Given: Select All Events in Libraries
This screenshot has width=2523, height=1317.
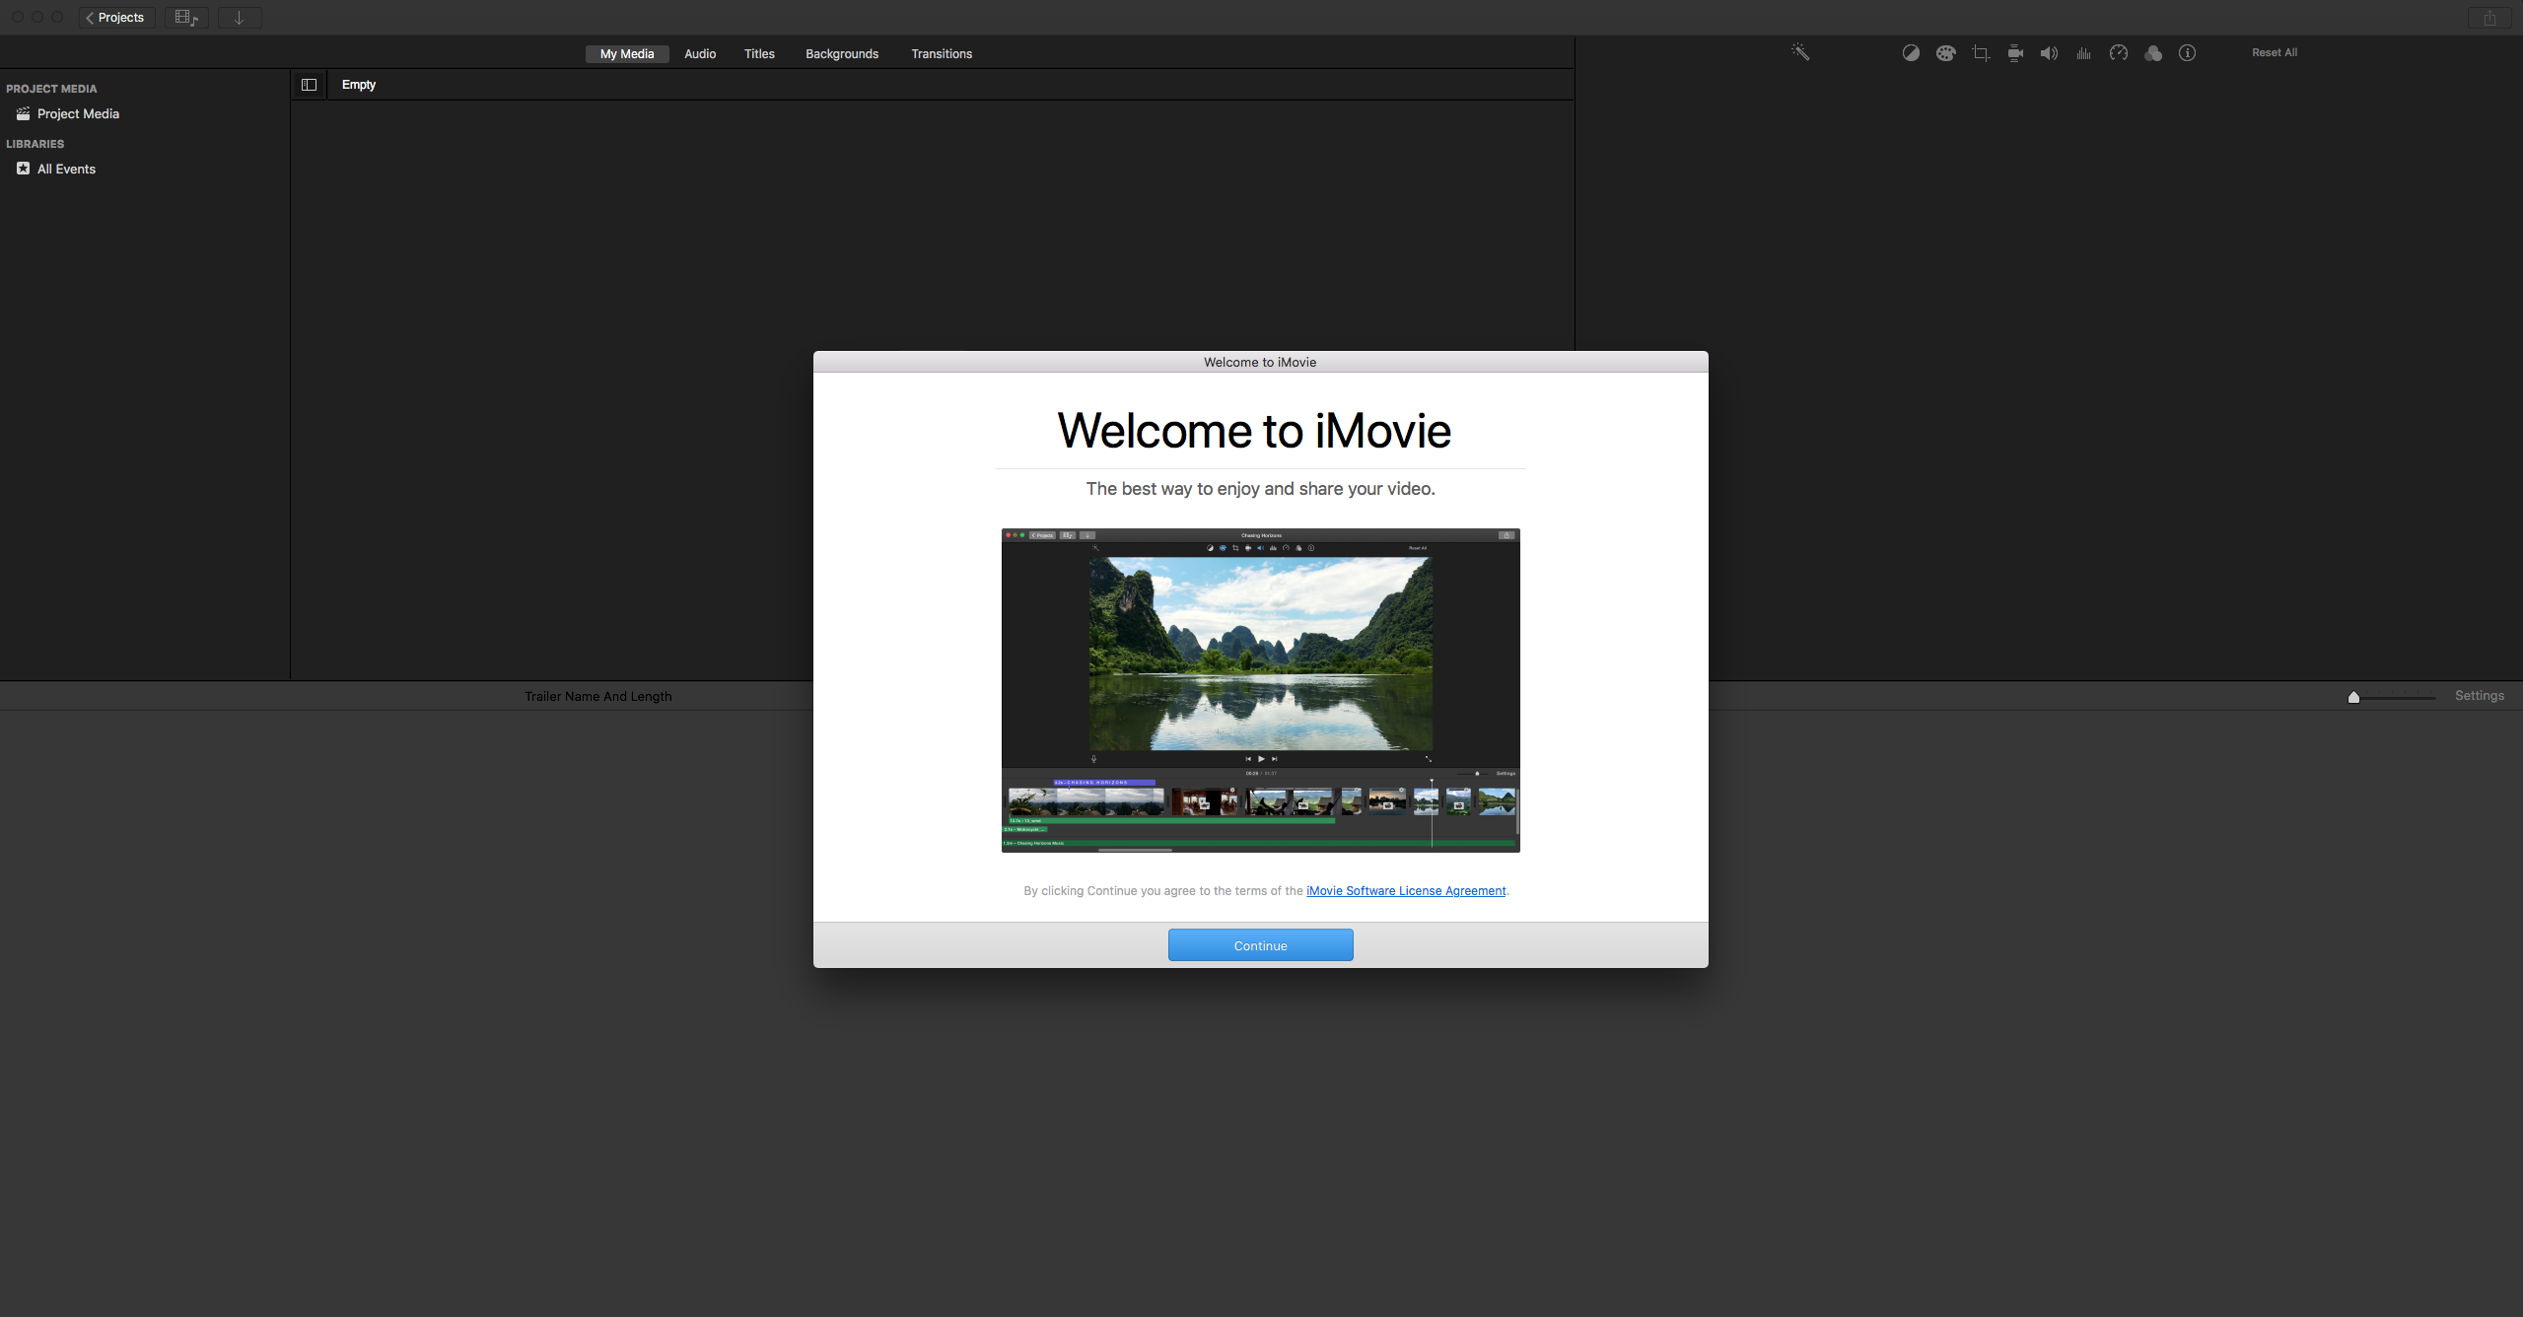Looking at the screenshot, I should (x=66, y=170).
